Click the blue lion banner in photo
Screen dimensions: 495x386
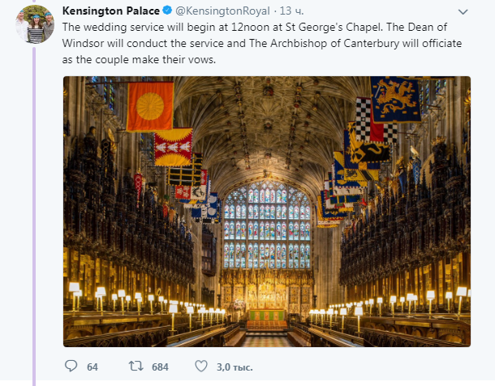tap(395, 99)
